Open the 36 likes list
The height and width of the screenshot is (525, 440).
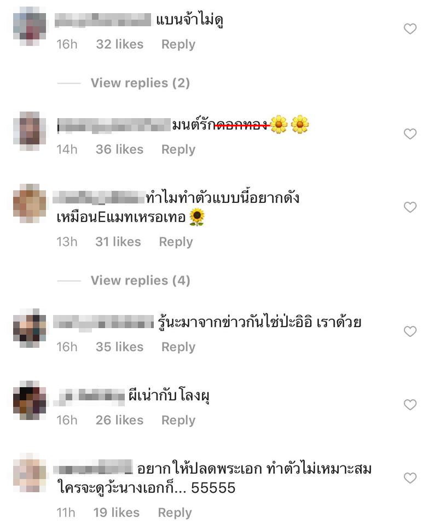tap(119, 149)
